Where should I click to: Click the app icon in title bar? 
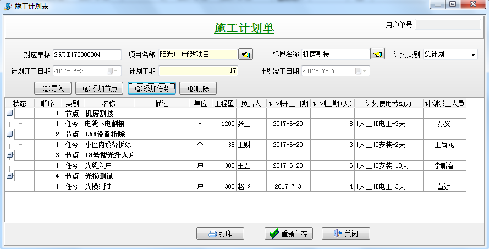(7, 5)
